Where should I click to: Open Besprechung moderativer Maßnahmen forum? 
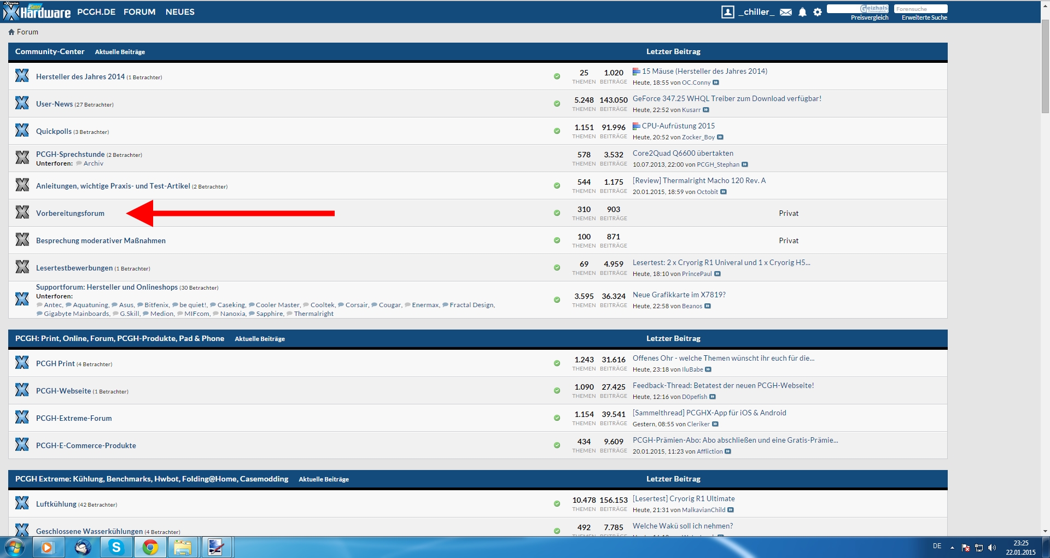click(x=101, y=240)
